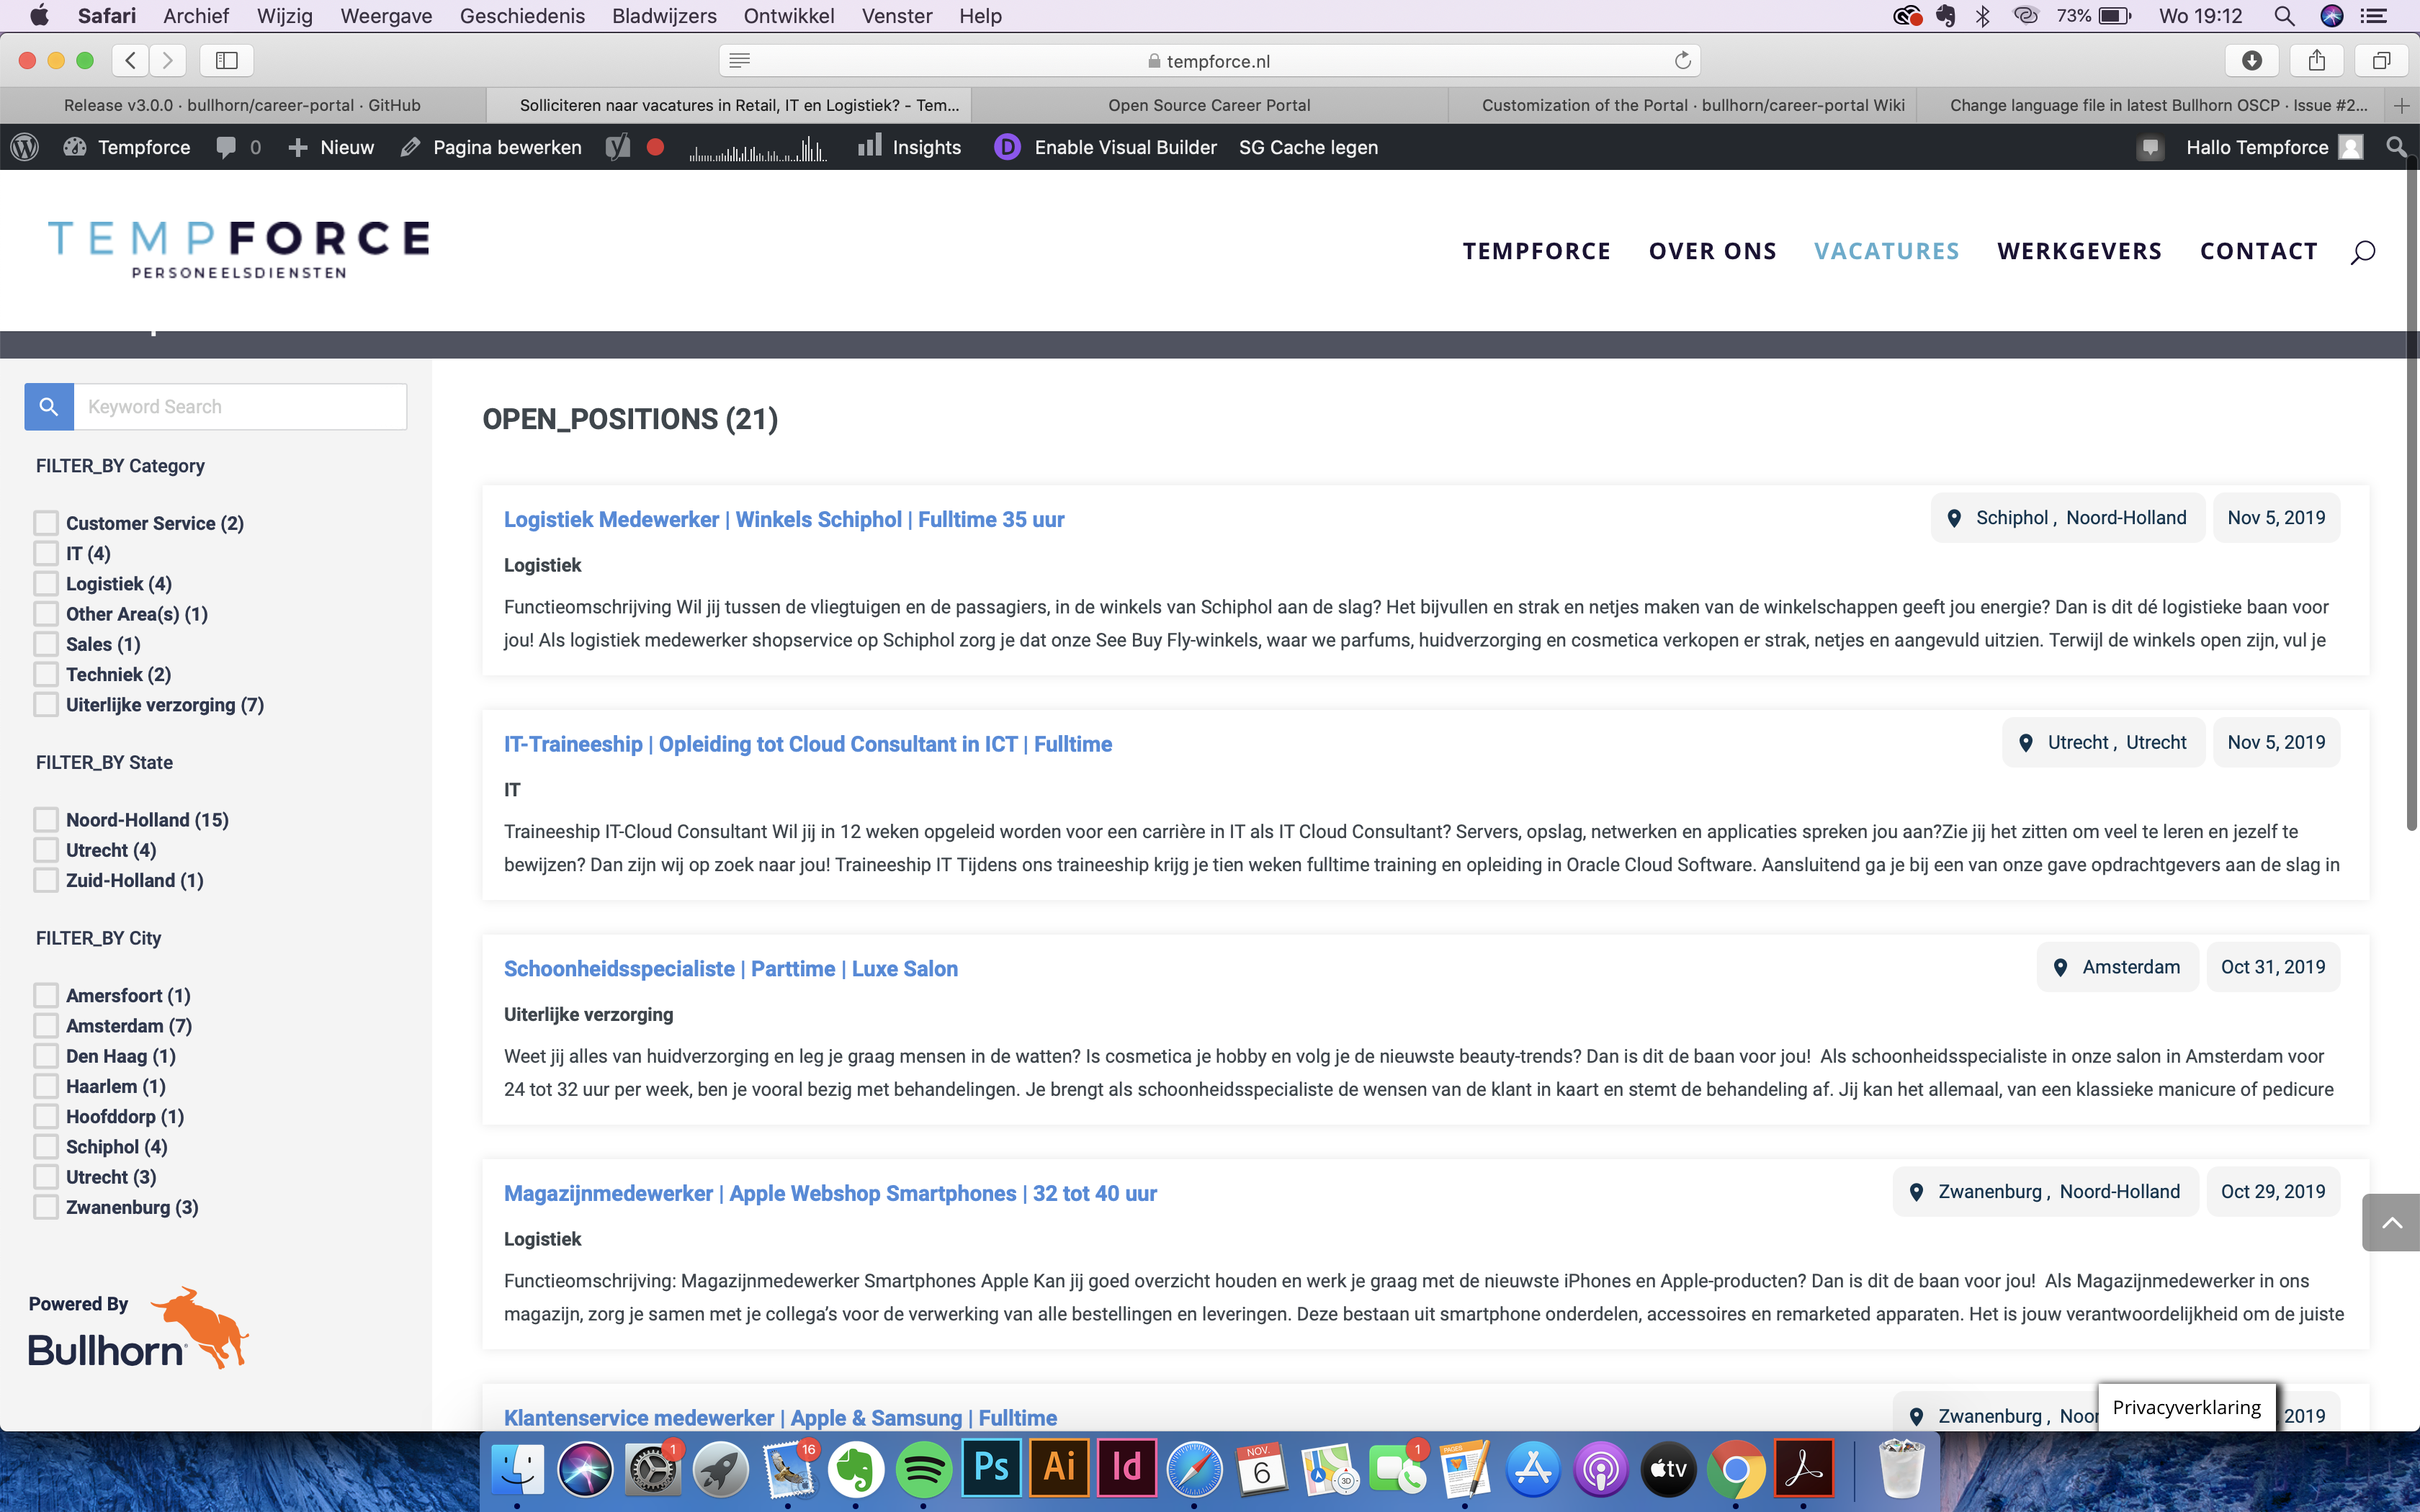This screenshot has width=2420, height=1512.
Task: Open the Nieuw dropdown in admin bar
Action: (x=332, y=147)
